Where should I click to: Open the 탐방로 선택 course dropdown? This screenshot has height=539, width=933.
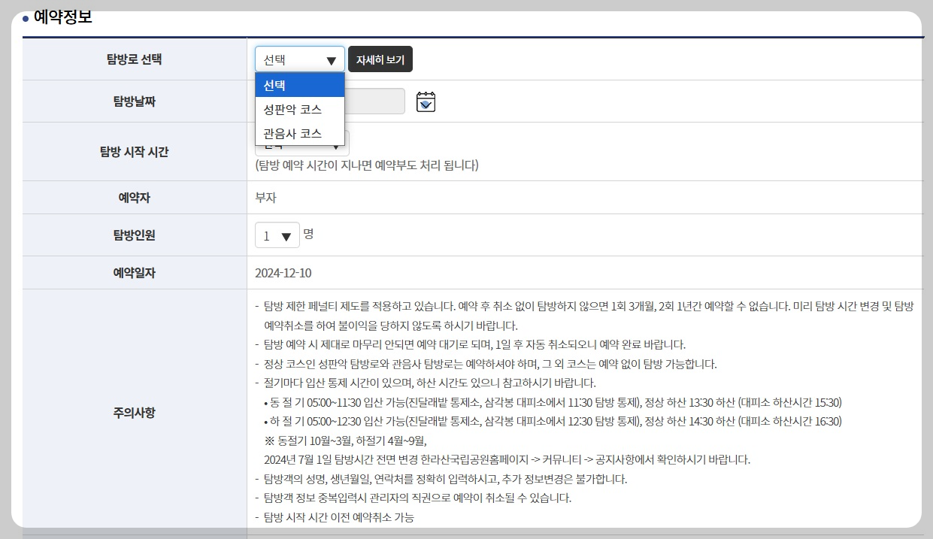(x=299, y=58)
